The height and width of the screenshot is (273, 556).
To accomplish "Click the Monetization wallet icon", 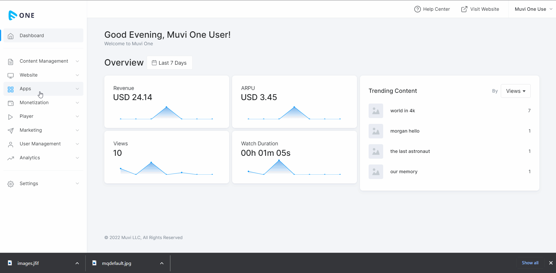I will coord(11,103).
